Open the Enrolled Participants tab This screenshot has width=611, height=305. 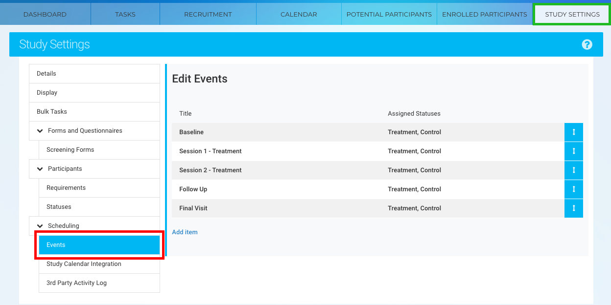point(484,14)
